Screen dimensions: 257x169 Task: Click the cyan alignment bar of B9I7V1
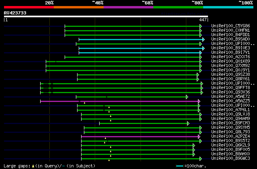click(139, 53)
